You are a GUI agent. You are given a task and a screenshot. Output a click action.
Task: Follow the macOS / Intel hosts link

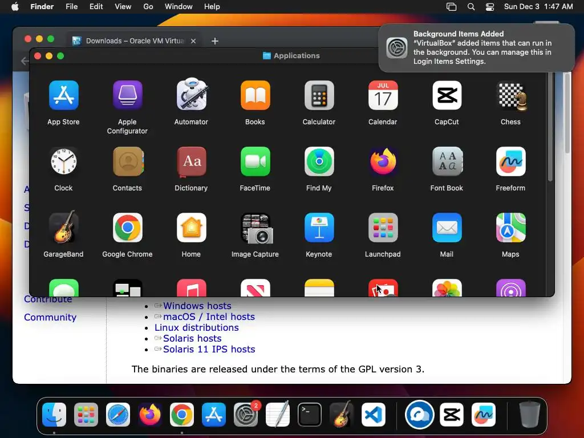(209, 317)
